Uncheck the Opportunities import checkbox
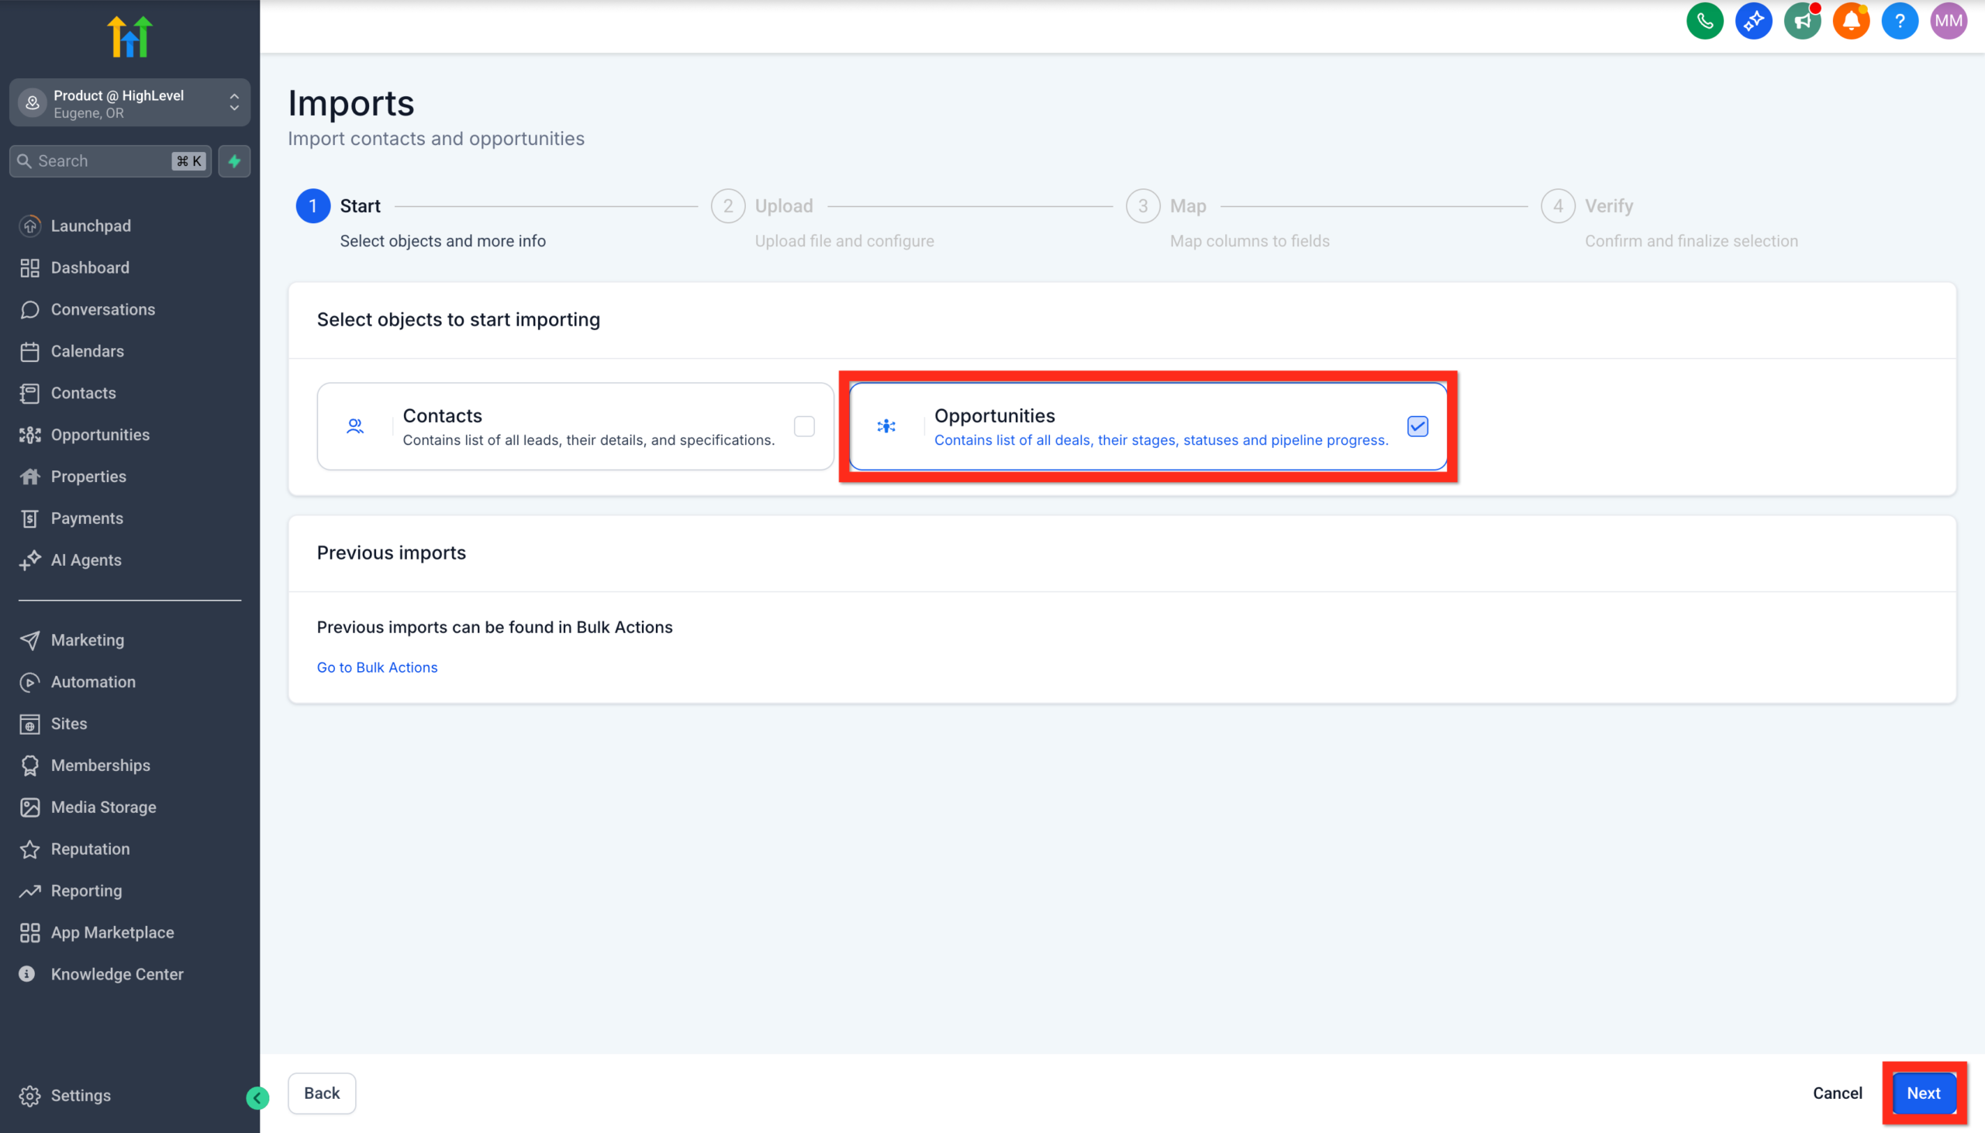This screenshot has width=1985, height=1133. (1417, 426)
